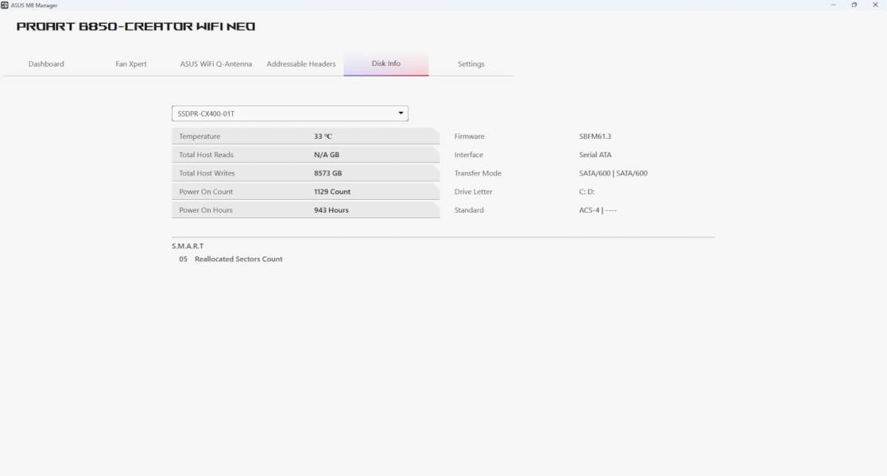The width and height of the screenshot is (887, 476).
Task: Open the ASUS WiFi Q-Antenna tab
Action: coord(216,63)
